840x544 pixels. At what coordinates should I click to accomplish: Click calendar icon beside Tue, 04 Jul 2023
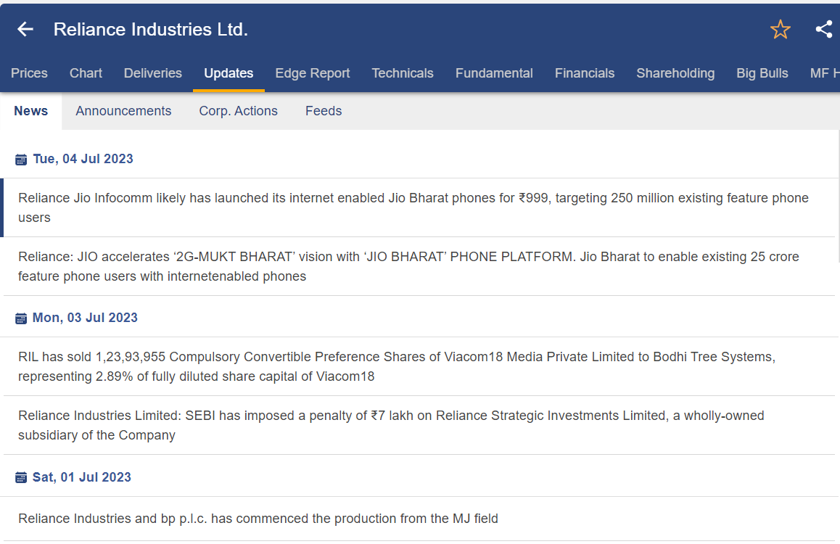click(21, 160)
